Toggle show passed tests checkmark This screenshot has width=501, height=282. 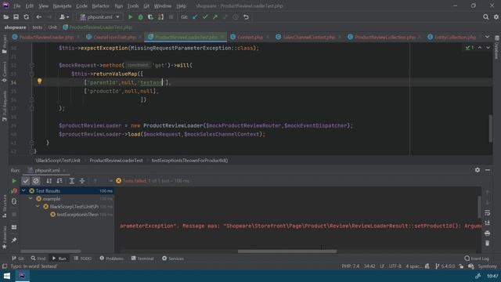point(26,181)
